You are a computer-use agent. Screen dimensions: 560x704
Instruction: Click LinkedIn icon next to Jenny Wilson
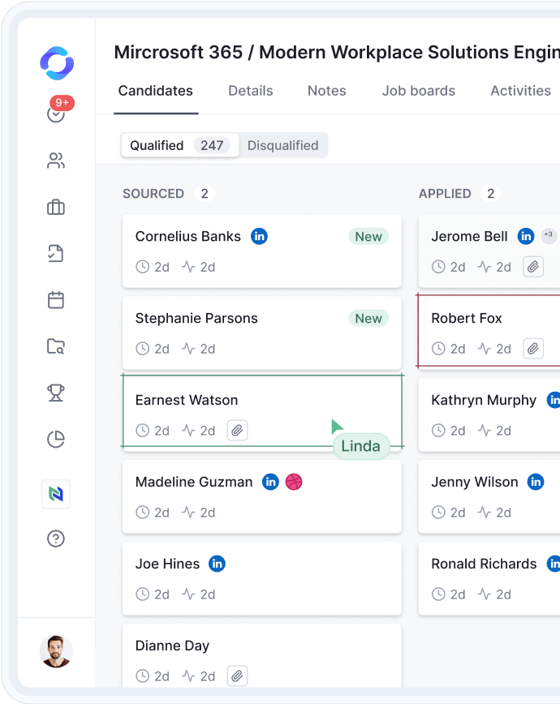coord(536,482)
